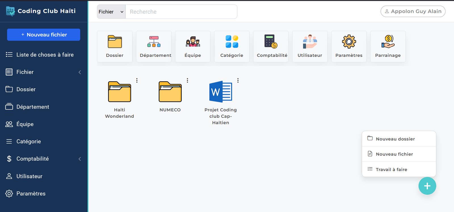
Task: Expand the Comptabilité sidebar submenu
Action: pyautogui.click(x=80, y=159)
